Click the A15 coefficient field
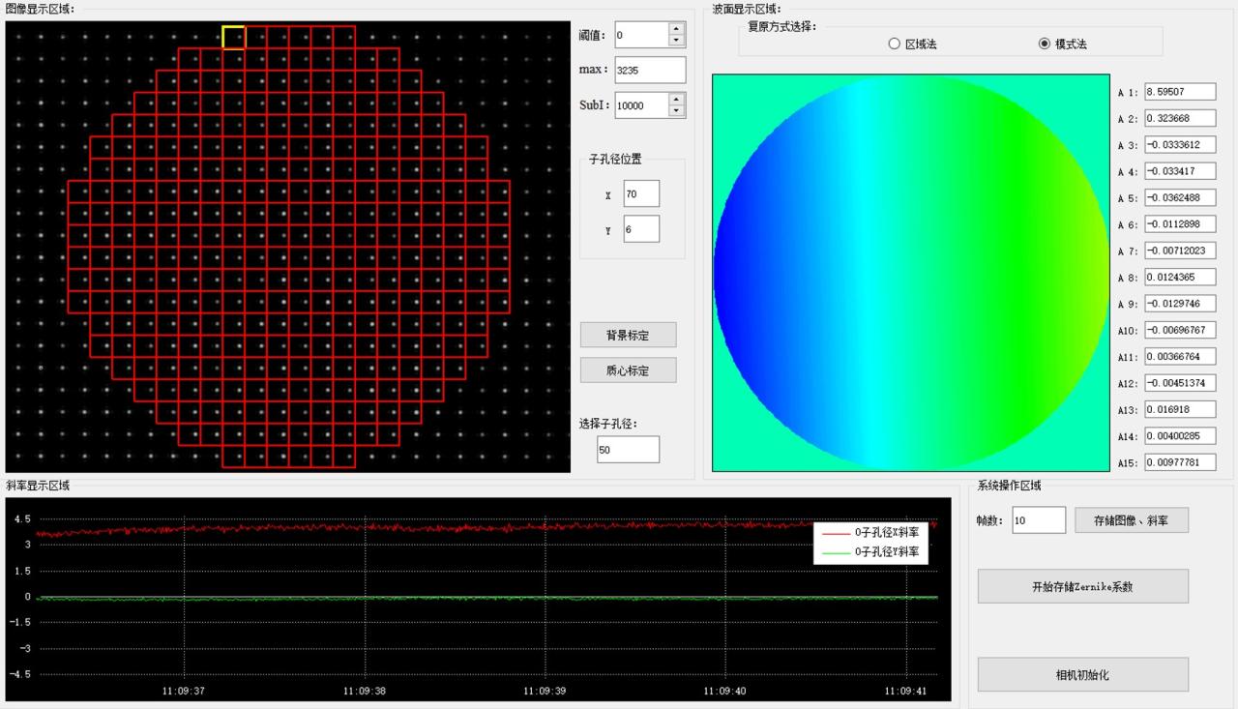This screenshot has height=709, width=1238. [x=1179, y=462]
